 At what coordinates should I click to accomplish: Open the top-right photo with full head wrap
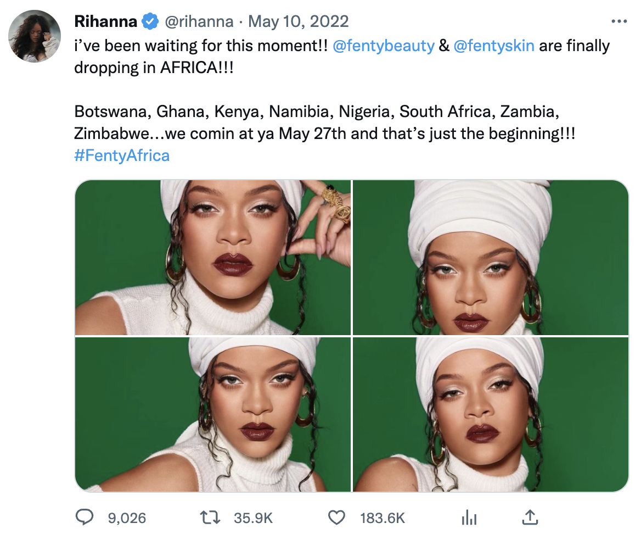490,257
